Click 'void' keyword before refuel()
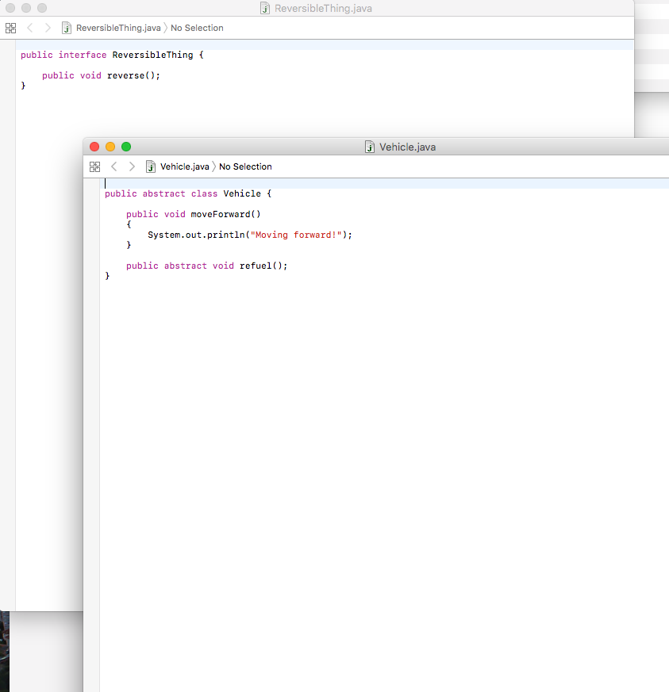 coord(223,266)
